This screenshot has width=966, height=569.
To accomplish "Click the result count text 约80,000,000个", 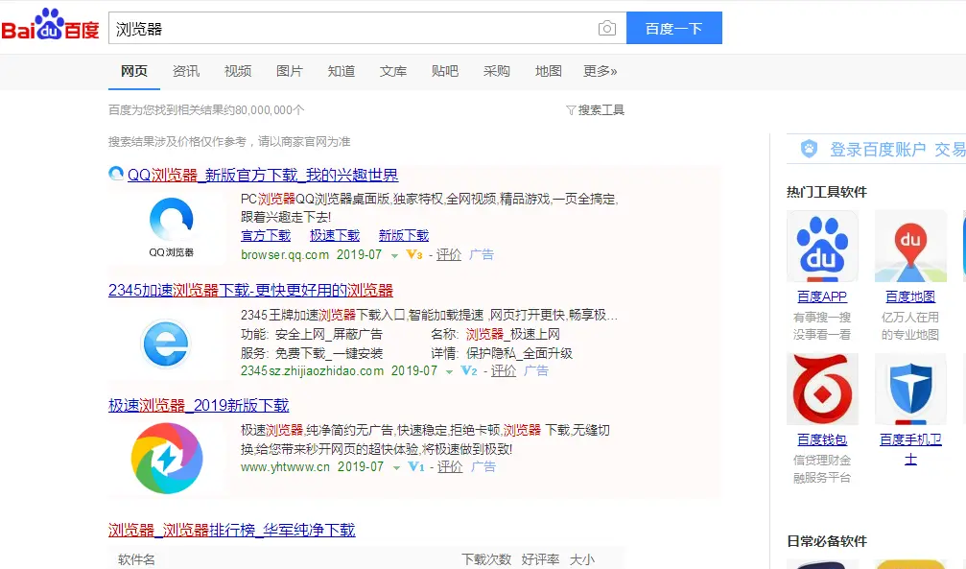I will click(263, 109).
